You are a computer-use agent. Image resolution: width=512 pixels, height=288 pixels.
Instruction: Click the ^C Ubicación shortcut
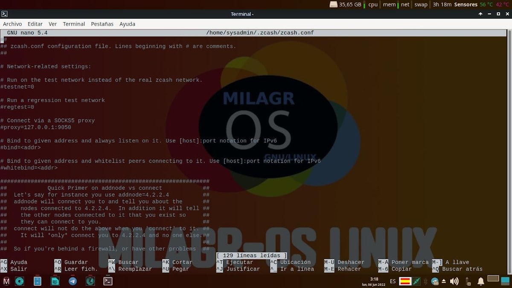(291, 262)
